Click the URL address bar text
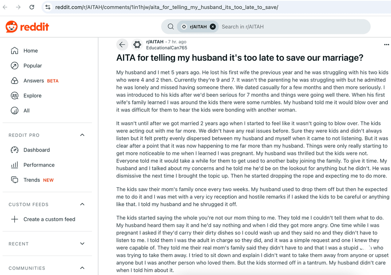Screen dimensions: 391x275 pyautogui.click(x=167, y=7)
